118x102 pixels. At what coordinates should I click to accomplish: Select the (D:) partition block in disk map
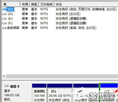tap(86, 93)
